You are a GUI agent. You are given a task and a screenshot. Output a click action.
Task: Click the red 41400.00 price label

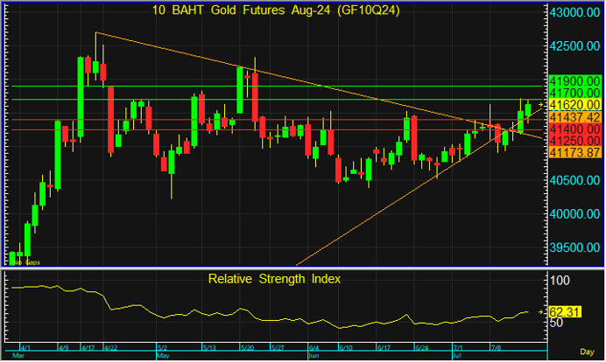574,129
